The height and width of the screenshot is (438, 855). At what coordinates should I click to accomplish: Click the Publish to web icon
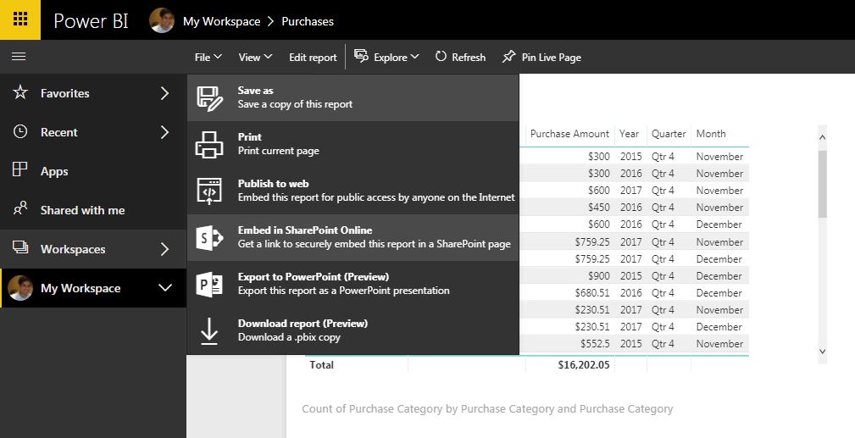coord(209,191)
